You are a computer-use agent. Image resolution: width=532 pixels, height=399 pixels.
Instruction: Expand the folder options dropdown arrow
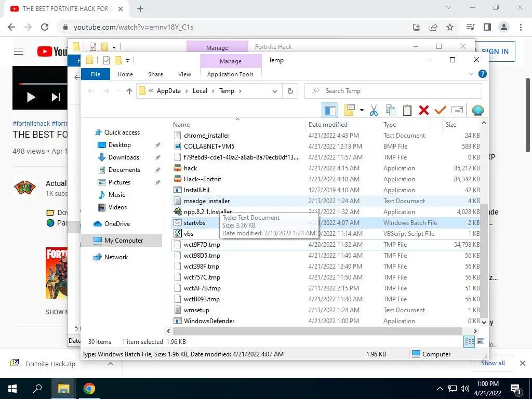point(362,110)
